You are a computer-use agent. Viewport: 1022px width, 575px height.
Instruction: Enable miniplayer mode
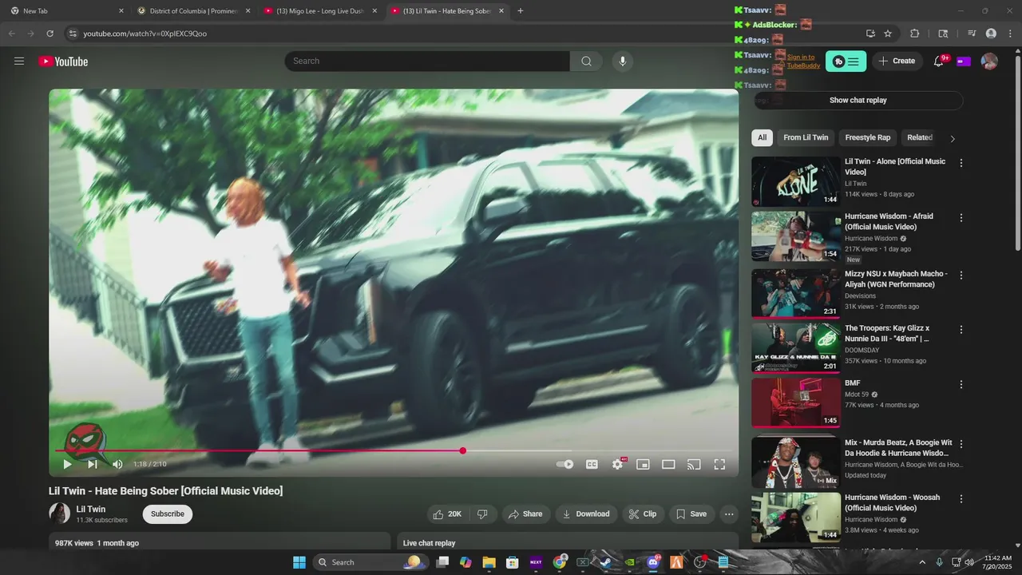tap(643, 464)
